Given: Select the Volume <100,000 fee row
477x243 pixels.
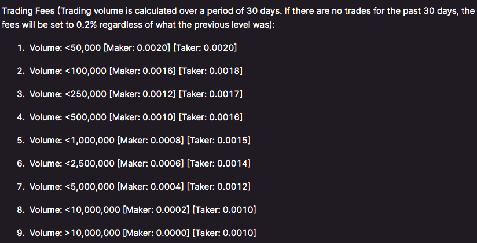Looking at the screenshot, I should pos(130,71).
